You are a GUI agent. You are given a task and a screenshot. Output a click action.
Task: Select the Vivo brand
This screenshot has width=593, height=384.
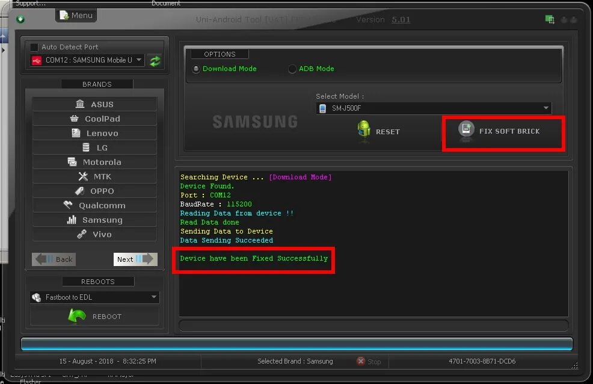pyautogui.click(x=94, y=234)
